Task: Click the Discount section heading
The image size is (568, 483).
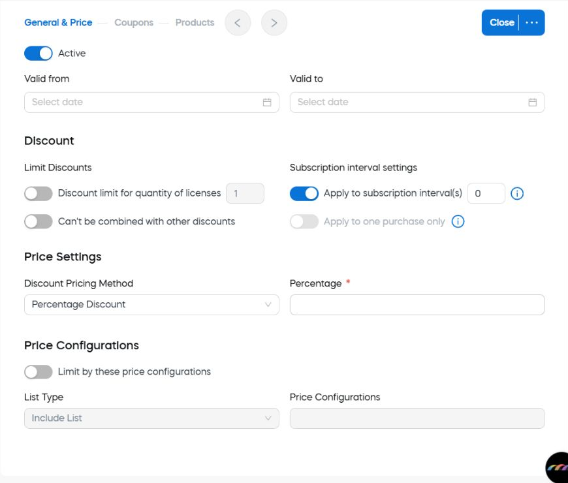Action: [49, 140]
